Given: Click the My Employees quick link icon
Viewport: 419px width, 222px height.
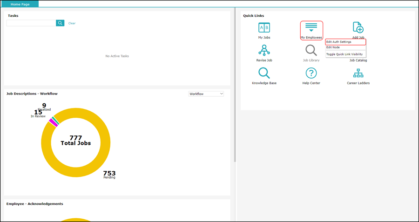Looking at the screenshot, I should click(311, 27).
